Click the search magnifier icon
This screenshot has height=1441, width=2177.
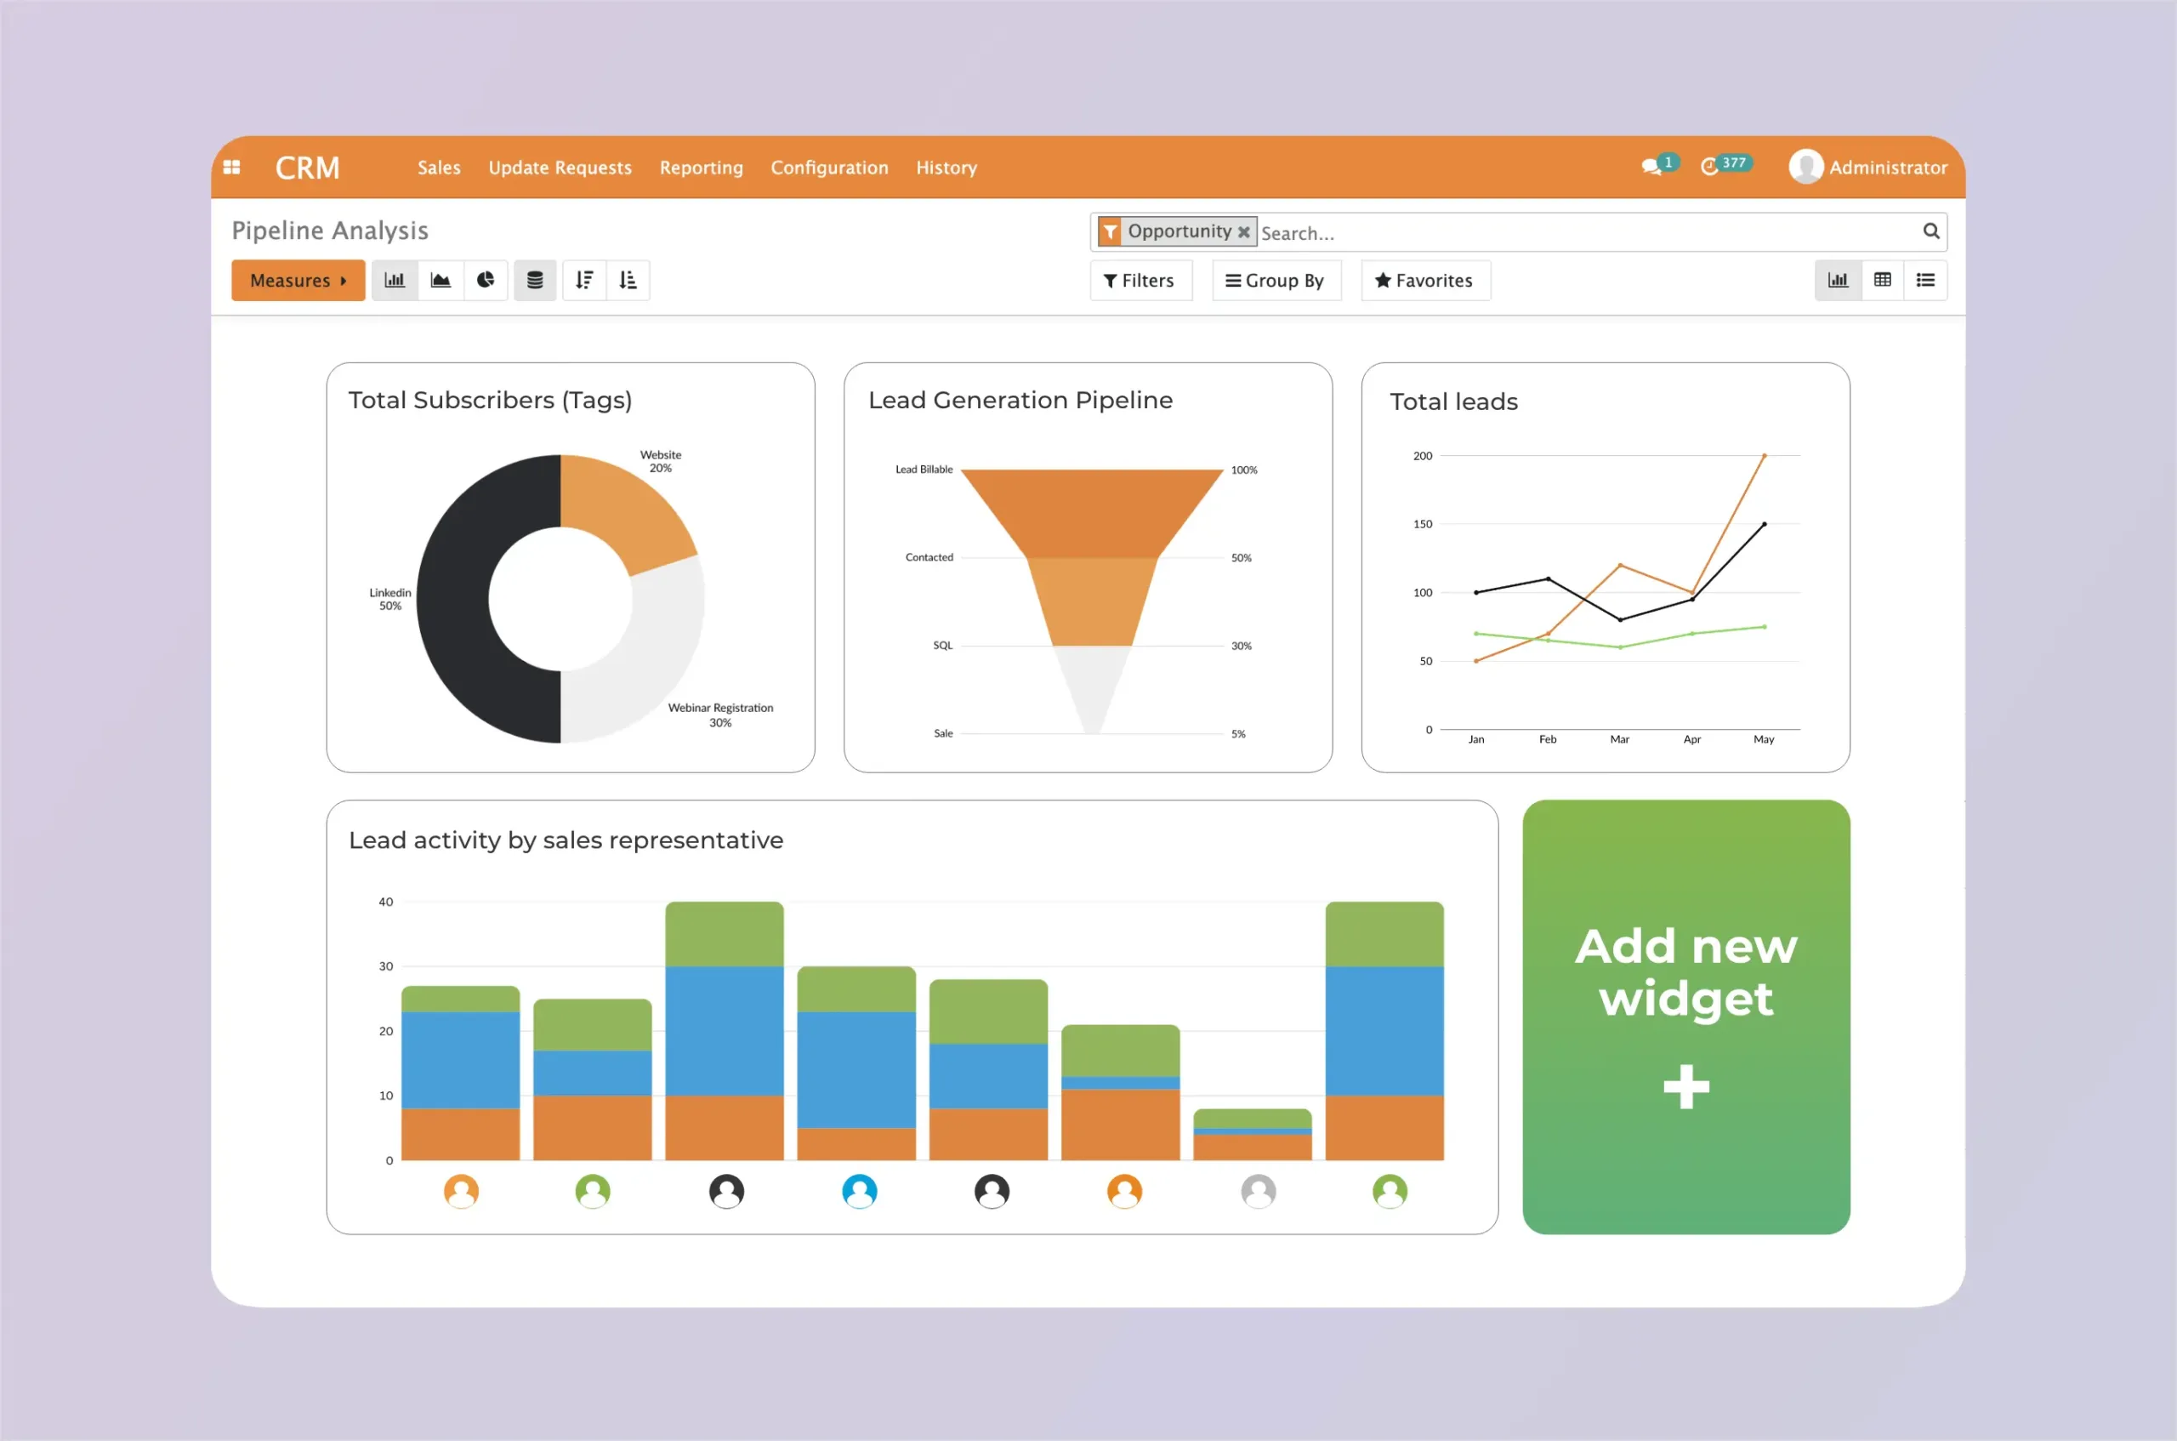[x=1931, y=231]
